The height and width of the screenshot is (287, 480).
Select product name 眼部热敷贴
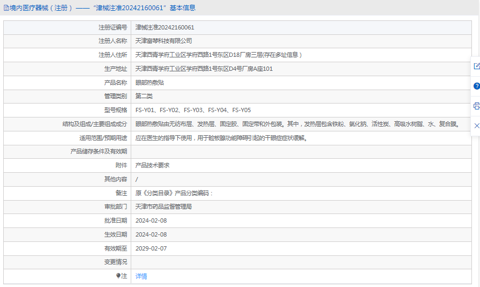point(149,83)
